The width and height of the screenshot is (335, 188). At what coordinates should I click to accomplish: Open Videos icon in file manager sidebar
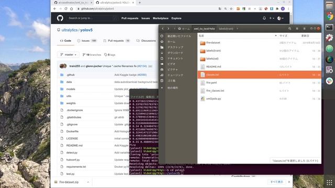point(162,64)
